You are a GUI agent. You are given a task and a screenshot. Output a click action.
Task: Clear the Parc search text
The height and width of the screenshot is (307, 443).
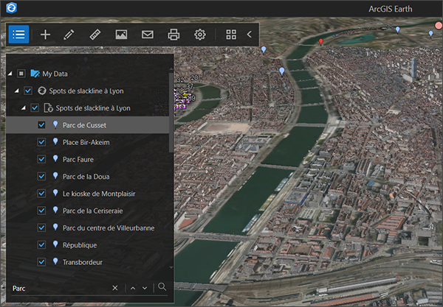(x=115, y=288)
